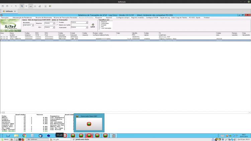The image size is (251, 141).
Task: Click the green icon in Gerenciador Rede window
Action: coord(89,124)
